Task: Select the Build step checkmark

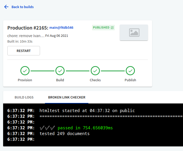Action: [x=60, y=71]
